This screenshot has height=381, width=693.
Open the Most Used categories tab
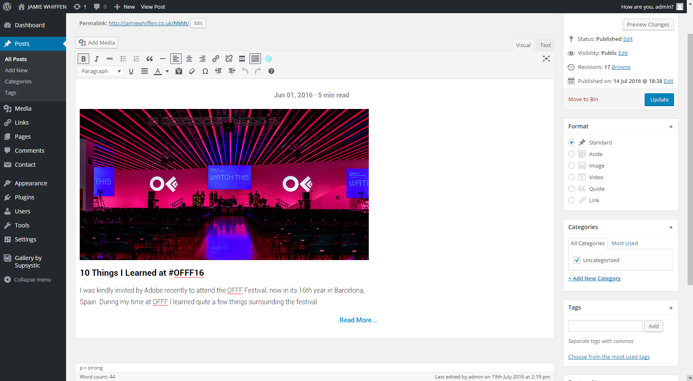tap(624, 243)
